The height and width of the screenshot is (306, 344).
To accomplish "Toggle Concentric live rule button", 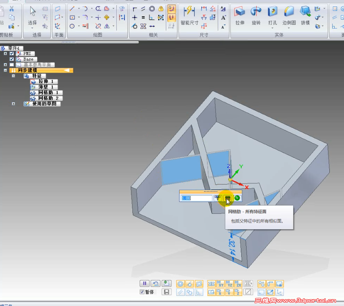I will (181, 284).
